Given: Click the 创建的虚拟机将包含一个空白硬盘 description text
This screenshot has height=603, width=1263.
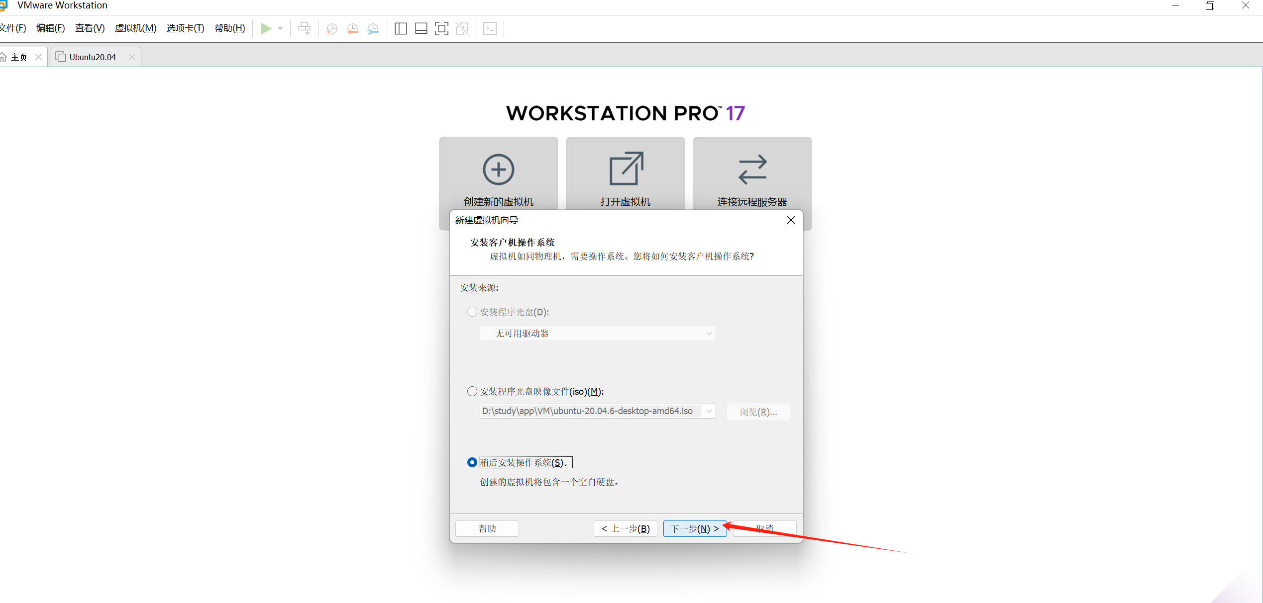Looking at the screenshot, I should [549, 482].
